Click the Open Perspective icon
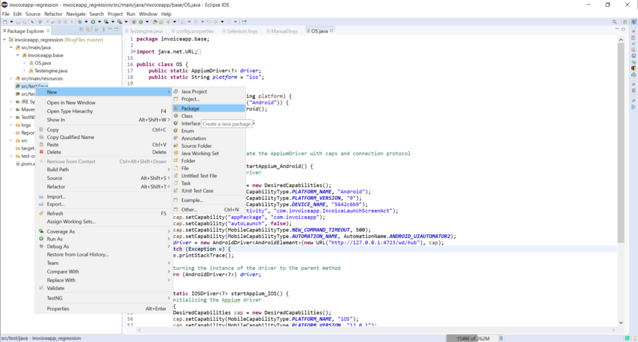638x342 pixels. point(626,22)
